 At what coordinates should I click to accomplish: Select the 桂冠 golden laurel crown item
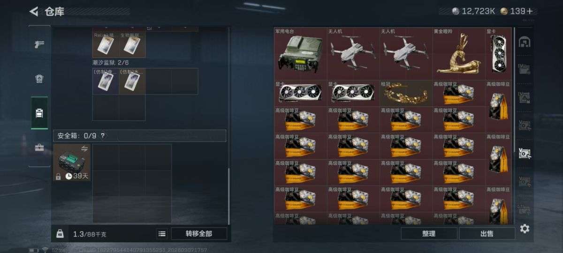406,93
